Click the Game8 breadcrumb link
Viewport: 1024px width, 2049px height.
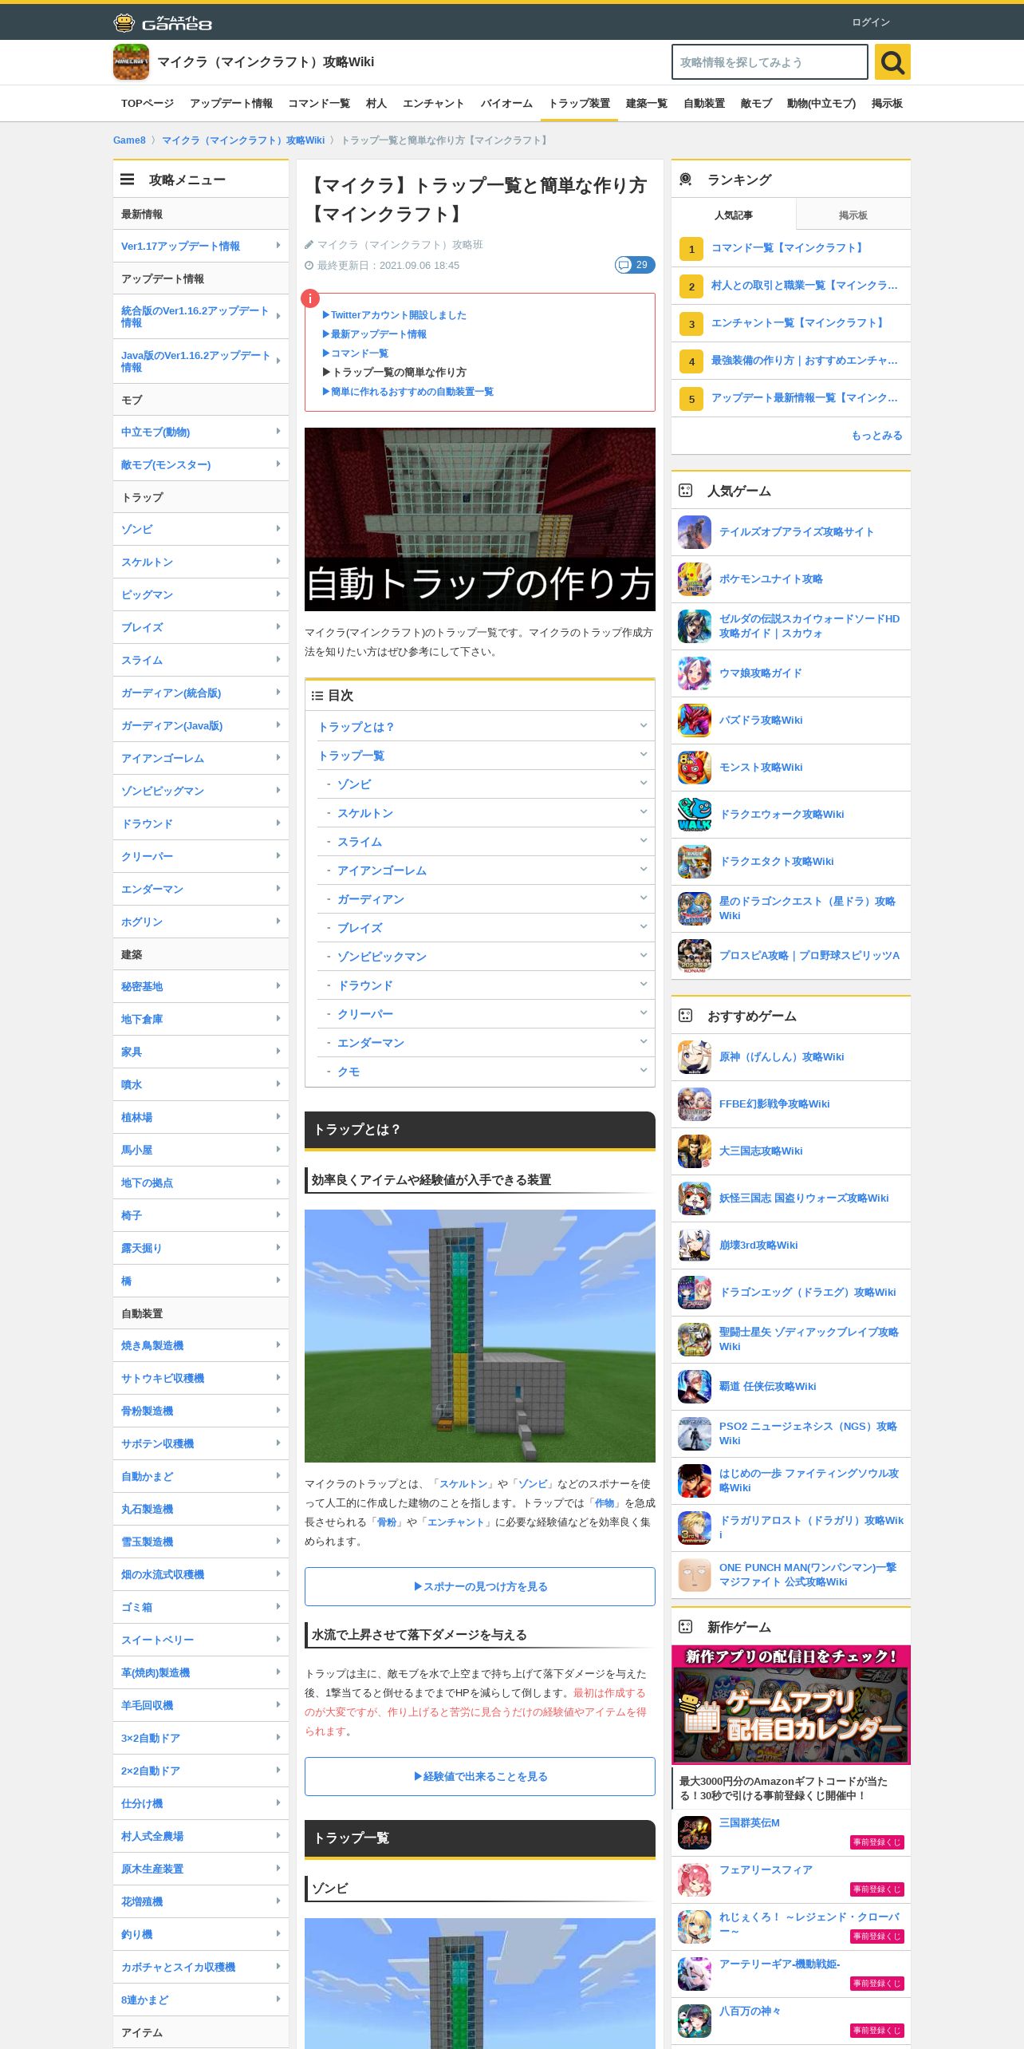click(129, 140)
